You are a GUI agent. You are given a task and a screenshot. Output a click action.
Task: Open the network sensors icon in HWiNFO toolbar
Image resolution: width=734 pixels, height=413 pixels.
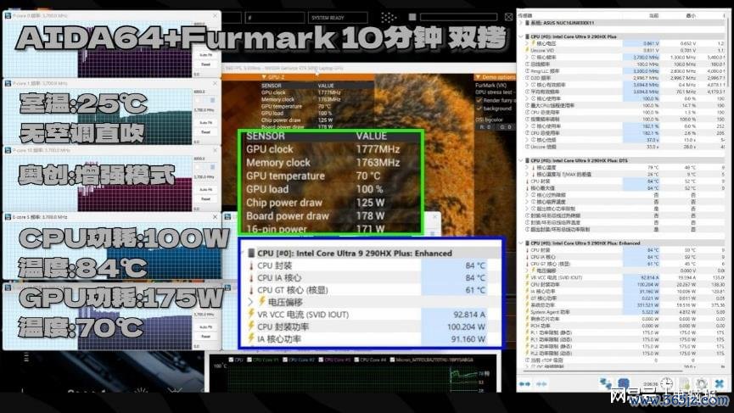[606, 383]
